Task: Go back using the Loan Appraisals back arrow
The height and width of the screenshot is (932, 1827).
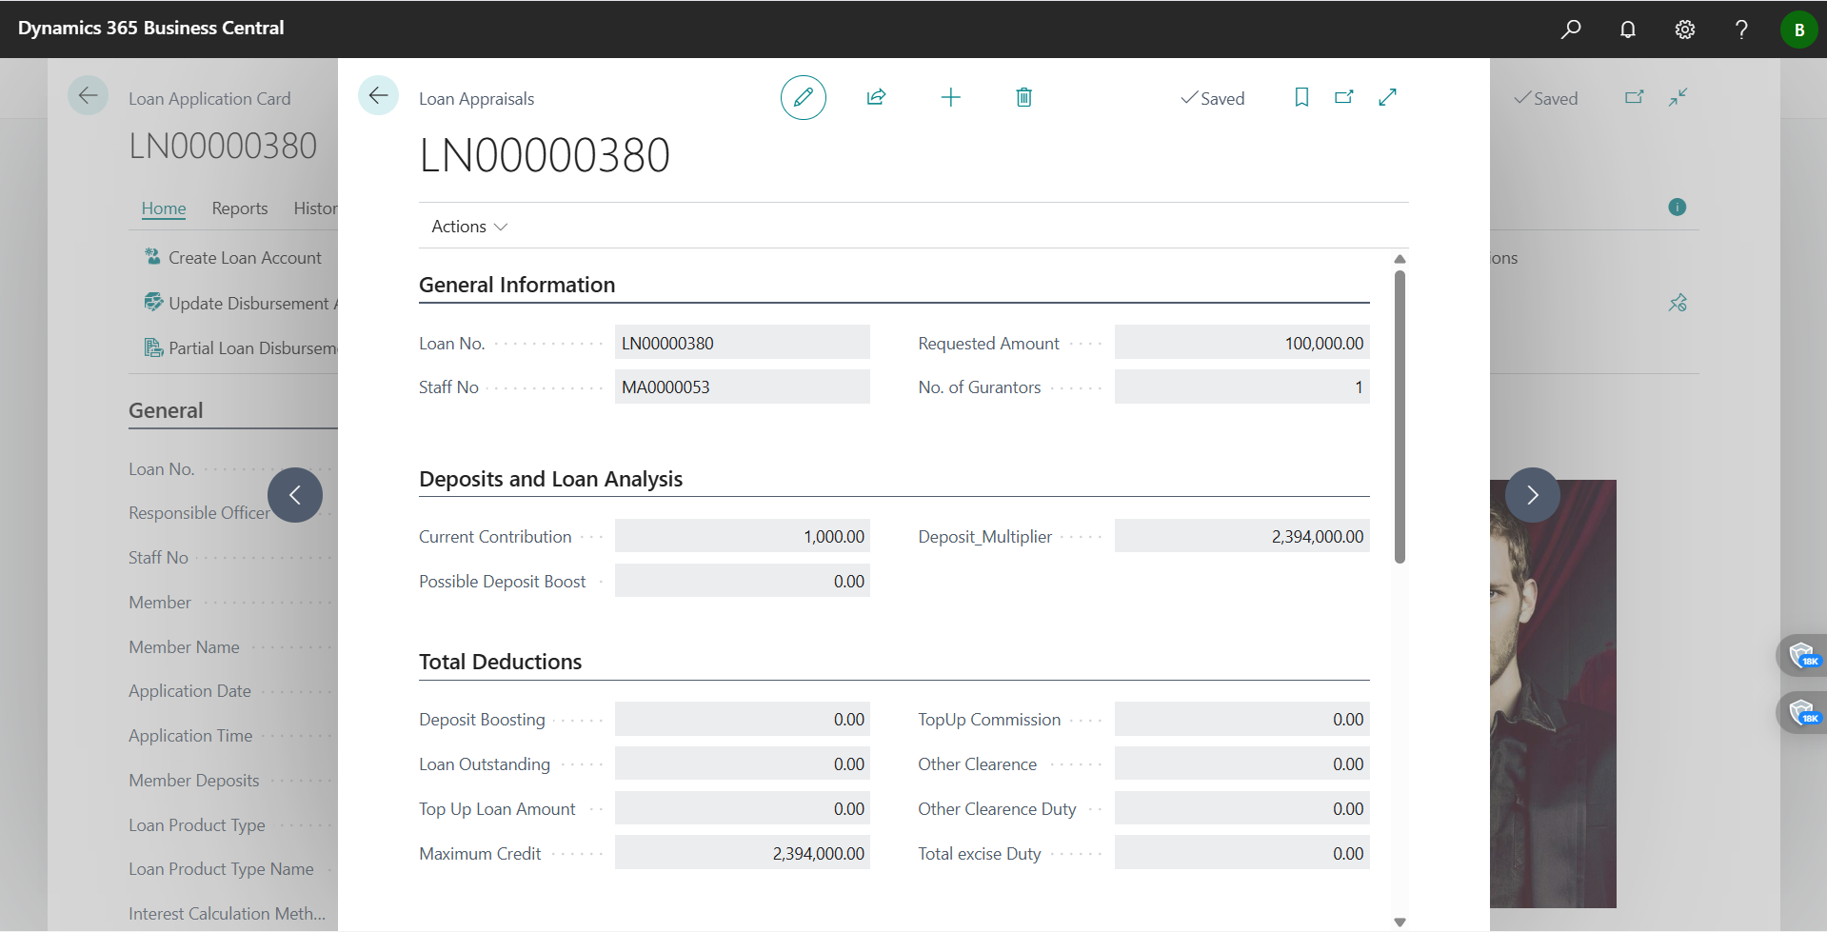Action: 379,96
